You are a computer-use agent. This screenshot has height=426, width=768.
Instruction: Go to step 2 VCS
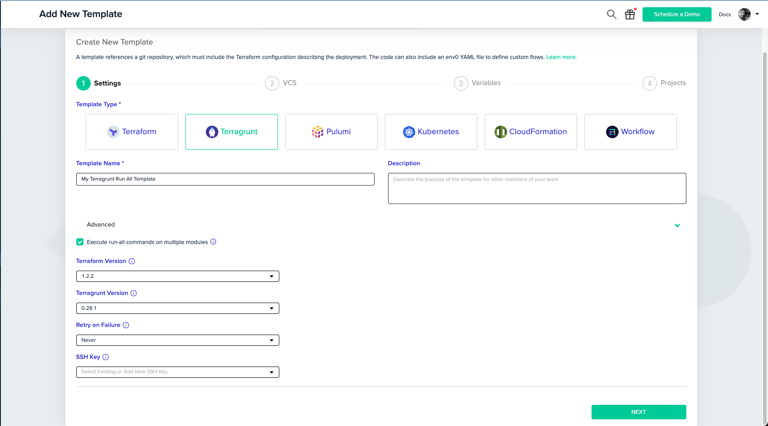click(x=281, y=83)
